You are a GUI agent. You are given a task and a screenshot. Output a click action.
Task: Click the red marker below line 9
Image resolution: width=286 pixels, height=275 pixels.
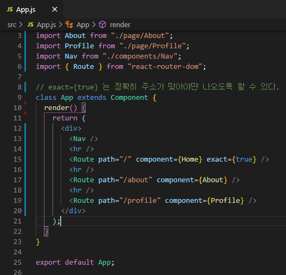25,103
